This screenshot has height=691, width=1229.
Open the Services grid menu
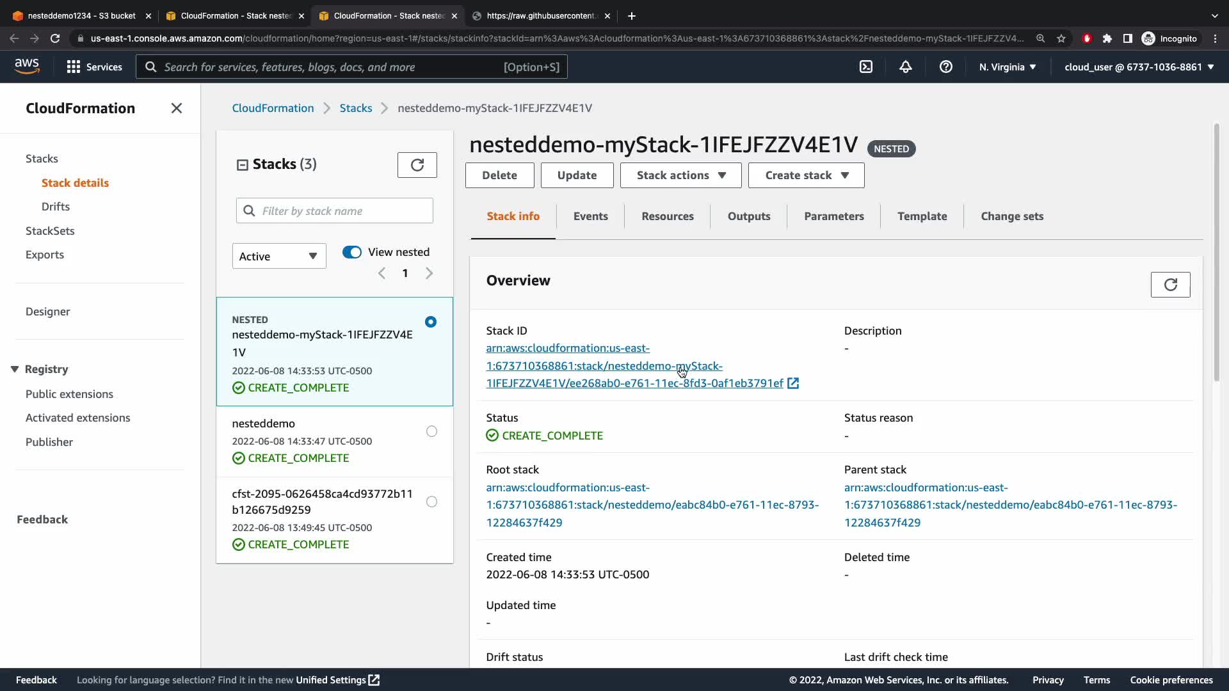pos(94,67)
